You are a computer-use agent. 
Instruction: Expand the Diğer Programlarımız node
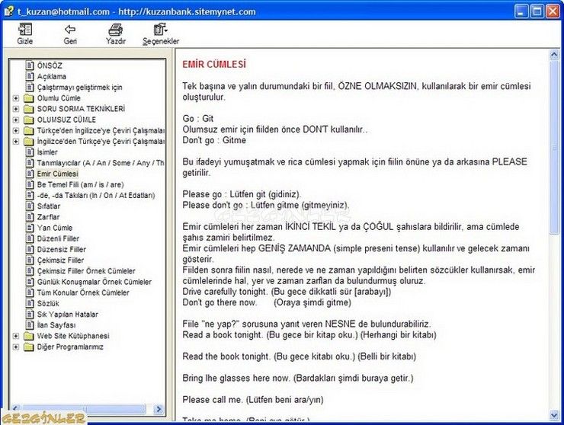15,347
